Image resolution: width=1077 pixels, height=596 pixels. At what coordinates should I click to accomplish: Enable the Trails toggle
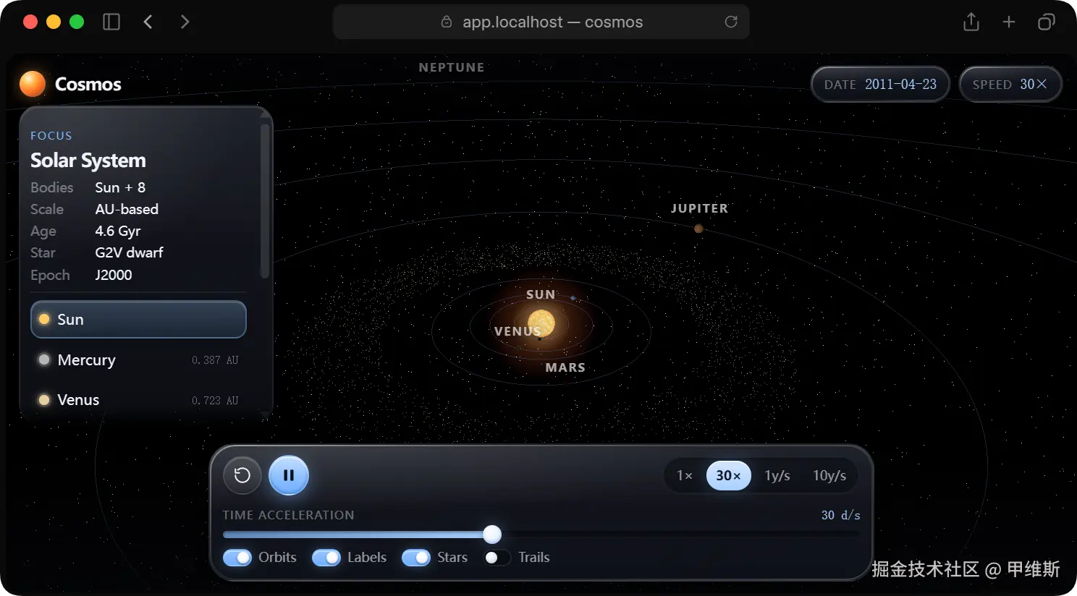pos(497,558)
